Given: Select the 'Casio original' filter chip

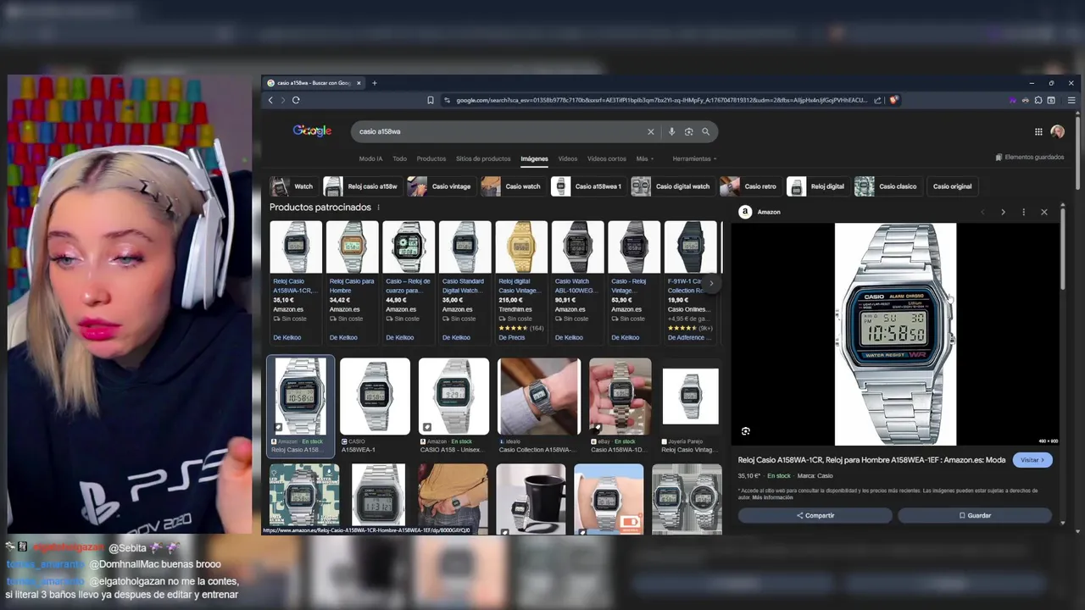Looking at the screenshot, I should (952, 186).
